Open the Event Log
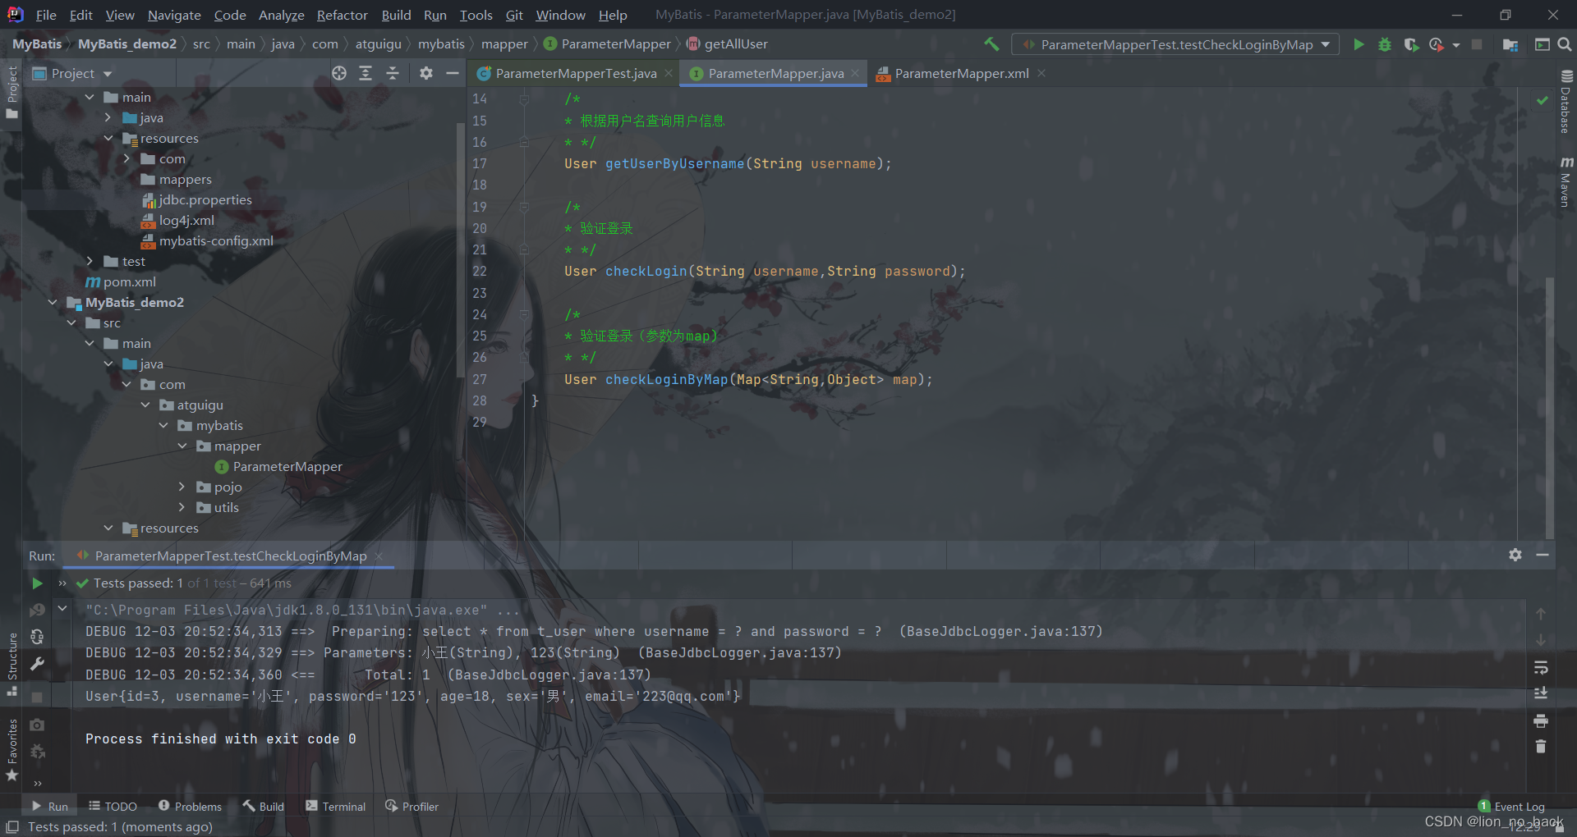This screenshot has height=837, width=1577. click(x=1511, y=806)
